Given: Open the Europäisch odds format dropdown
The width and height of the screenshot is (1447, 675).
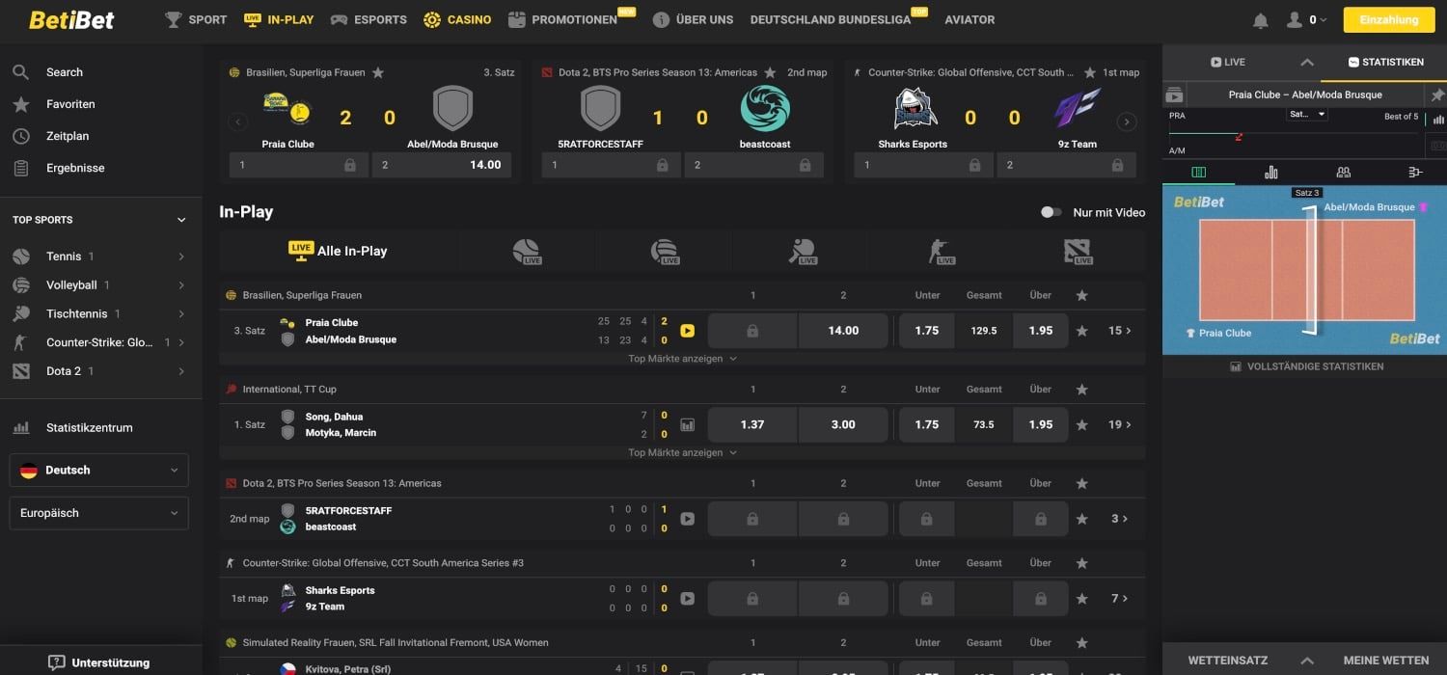Looking at the screenshot, I should (x=98, y=513).
